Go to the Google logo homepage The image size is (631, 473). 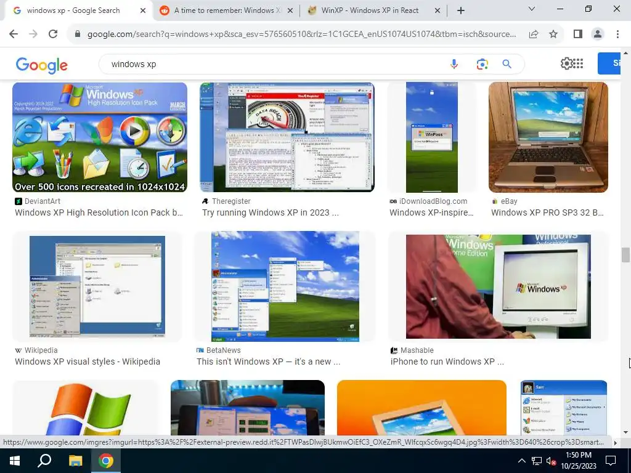[42, 65]
